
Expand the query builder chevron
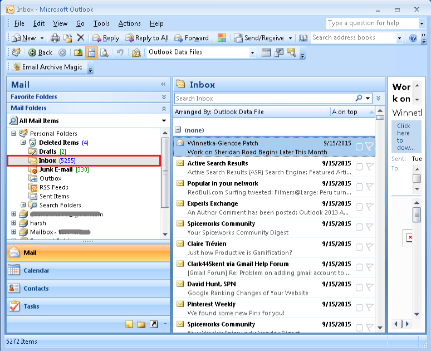coord(379,98)
